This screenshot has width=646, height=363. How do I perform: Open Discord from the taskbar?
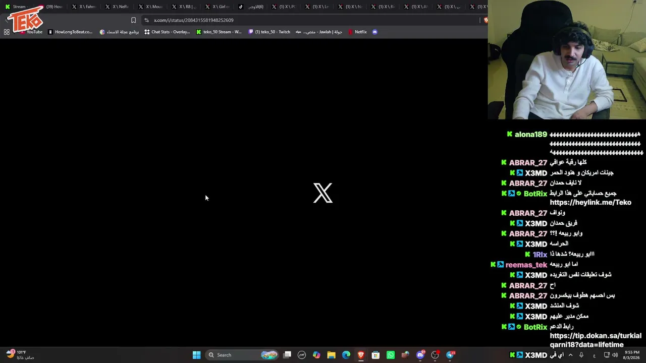point(420,355)
